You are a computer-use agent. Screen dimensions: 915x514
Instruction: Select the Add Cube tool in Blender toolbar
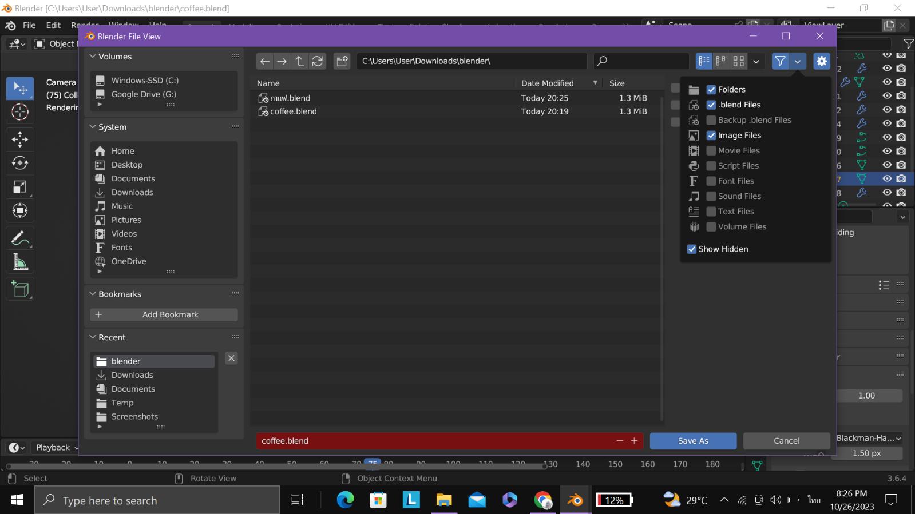pos(20,289)
